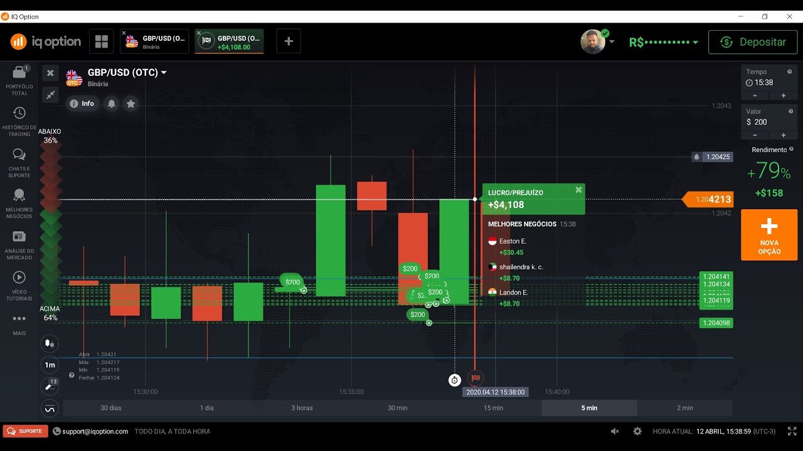803x451 pixels.
Task: Close the first GBP/USD tab
Action: pyautogui.click(x=124, y=33)
